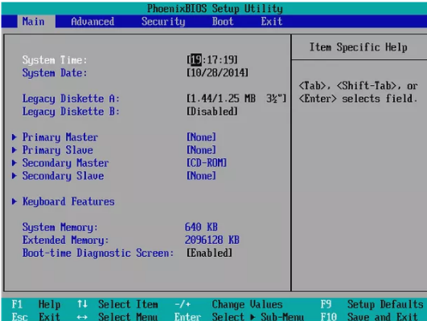Select the System Date value 10/28/2014
Image resolution: width=427 pixels, height=321 pixels.
coord(217,73)
